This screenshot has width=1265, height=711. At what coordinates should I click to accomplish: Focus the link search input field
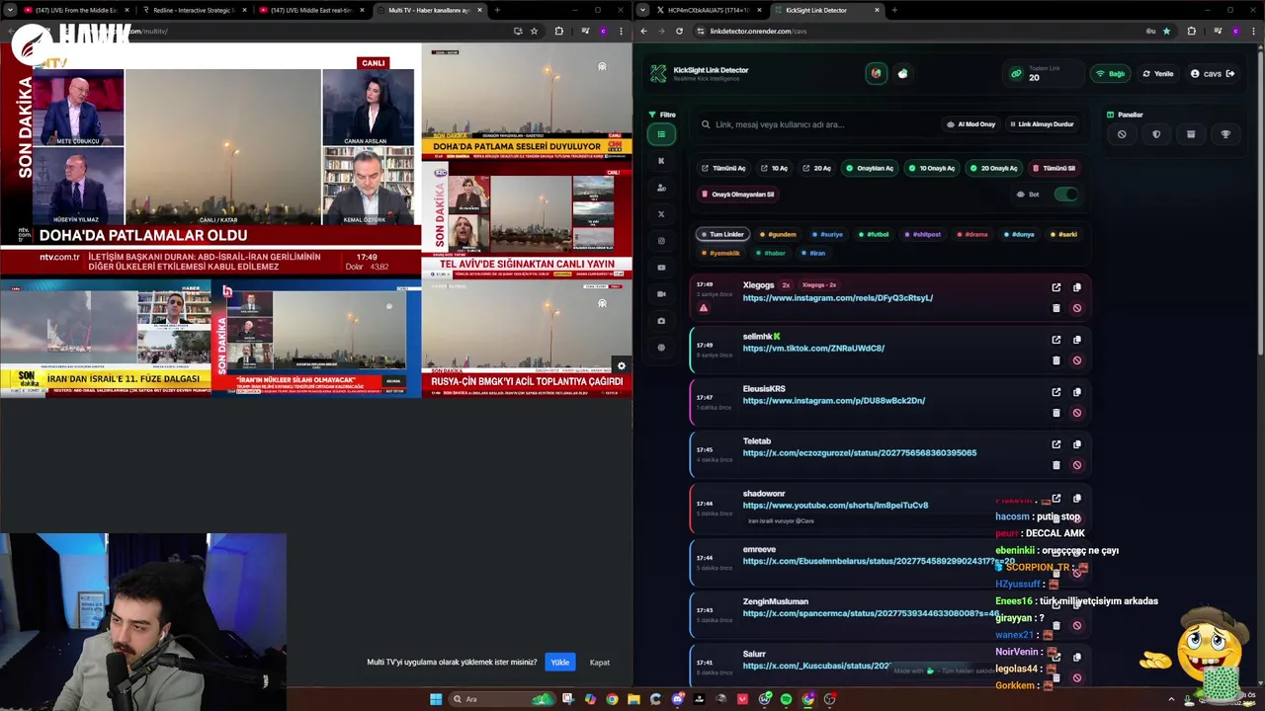815,124
